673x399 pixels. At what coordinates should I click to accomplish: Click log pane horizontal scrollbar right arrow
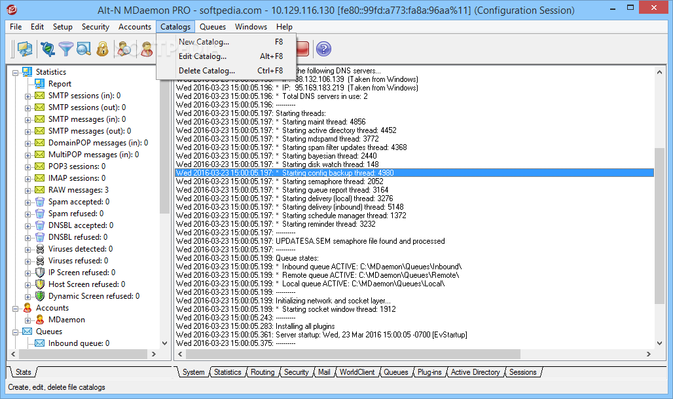tap(649, 354)
